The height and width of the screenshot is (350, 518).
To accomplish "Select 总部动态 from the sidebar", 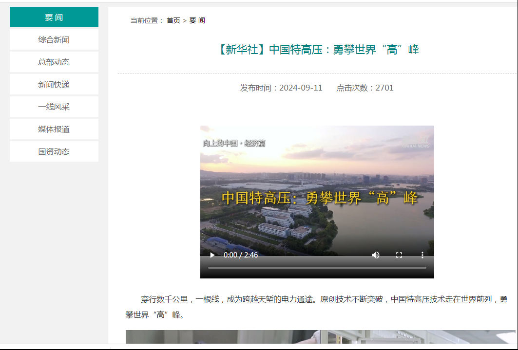I will tap(54, 62).
